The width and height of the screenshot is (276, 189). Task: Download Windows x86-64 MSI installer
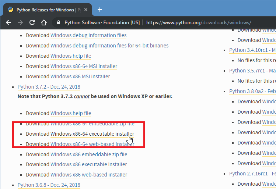[84, 66]
